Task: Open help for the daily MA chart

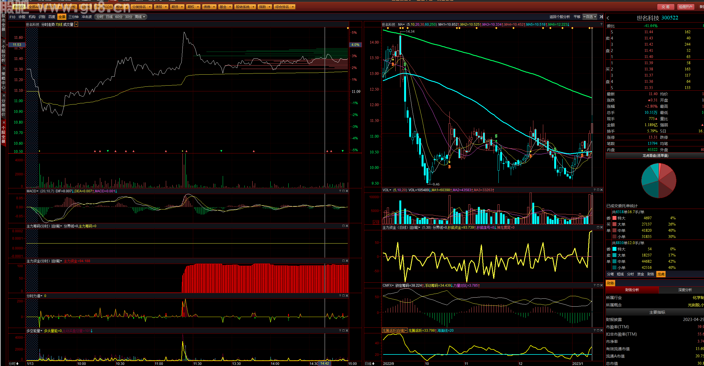Action: (x=601, y=24)
